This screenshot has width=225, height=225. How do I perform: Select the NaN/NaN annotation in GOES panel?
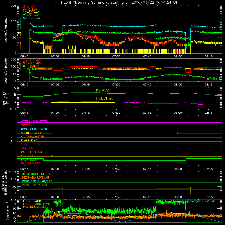105,99
